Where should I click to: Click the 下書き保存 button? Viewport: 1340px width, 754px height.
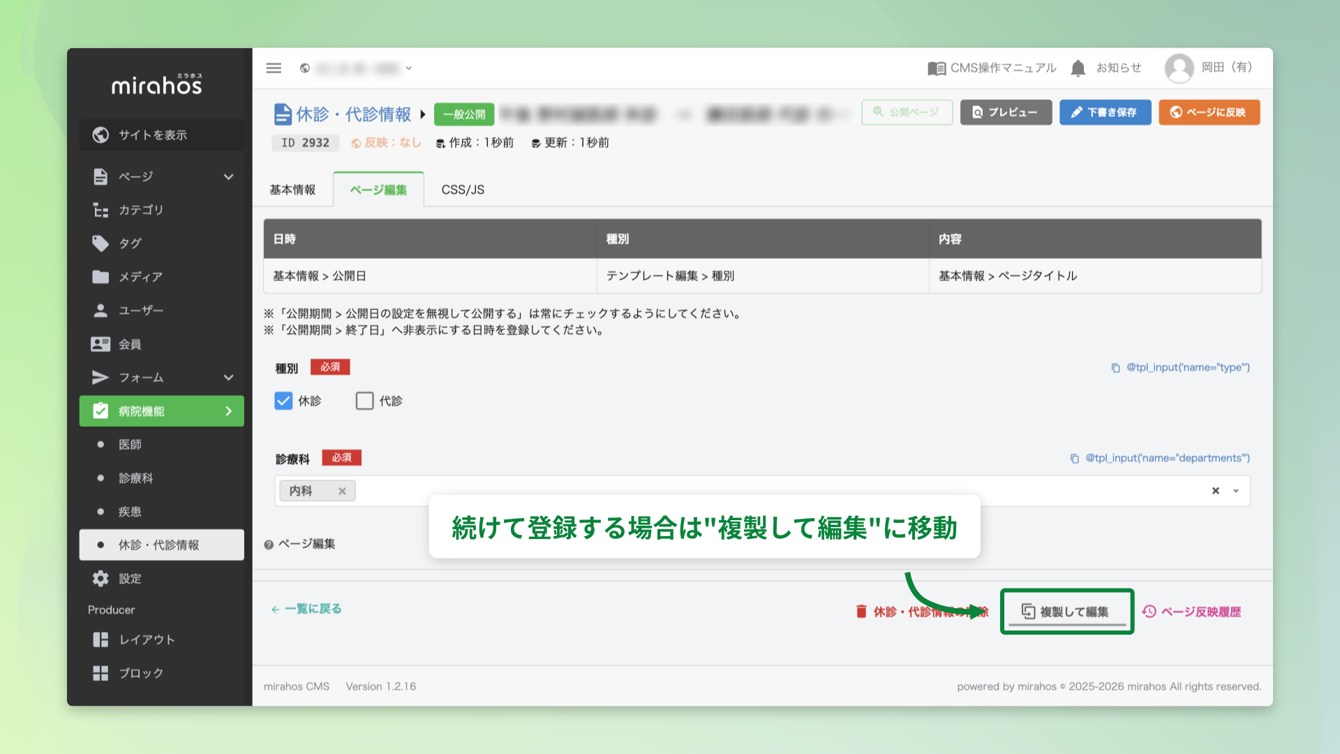click(x=1105, y=112)
